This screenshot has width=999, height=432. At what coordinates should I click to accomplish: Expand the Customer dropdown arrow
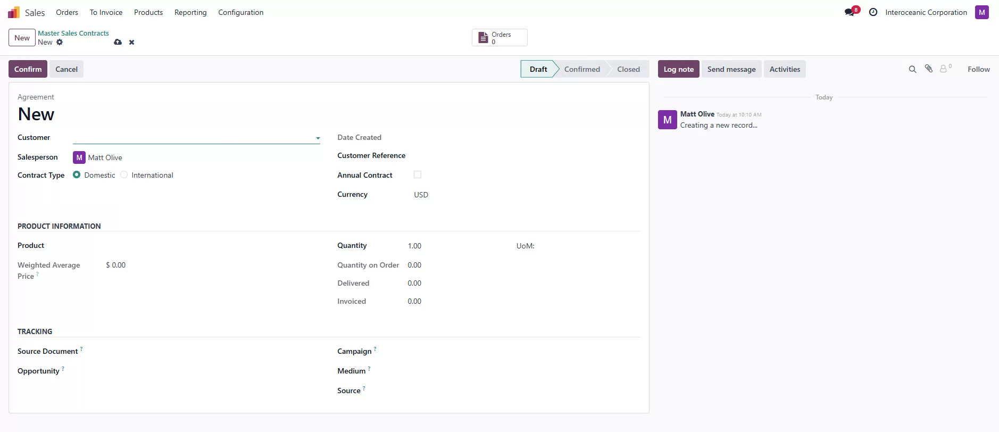[x=318, y=138]
